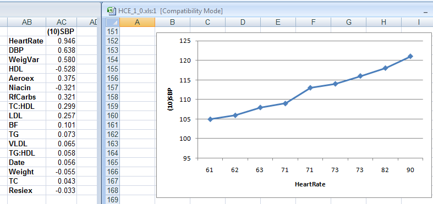Select column H header in right window
The height and width of the screenshot is (204, 433).
[383, 22]
